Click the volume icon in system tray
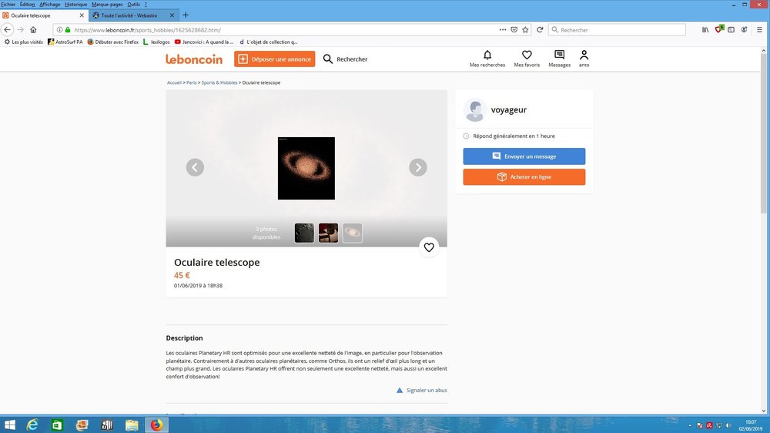The height and width of the screenshot is (433, 770). coord(728,425)
